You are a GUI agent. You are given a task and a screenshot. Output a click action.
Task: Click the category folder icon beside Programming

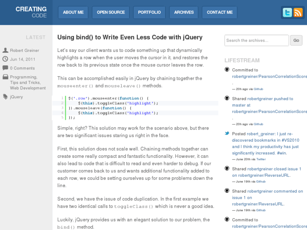point(5,77)
